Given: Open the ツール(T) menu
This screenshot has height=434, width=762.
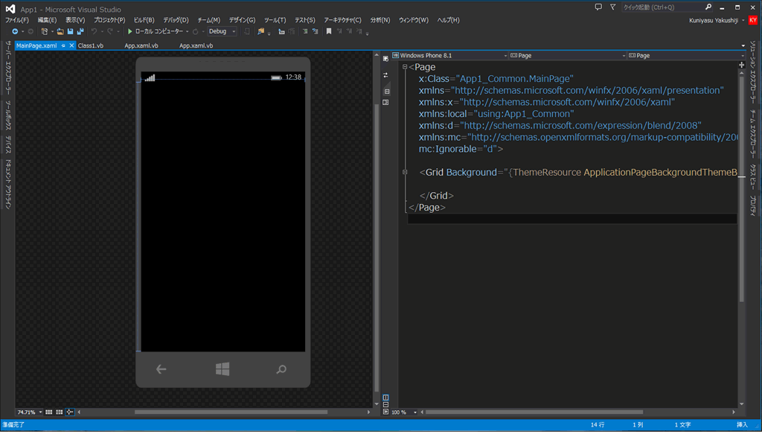Looking at the screenshot, I should (x=275, y=20).
